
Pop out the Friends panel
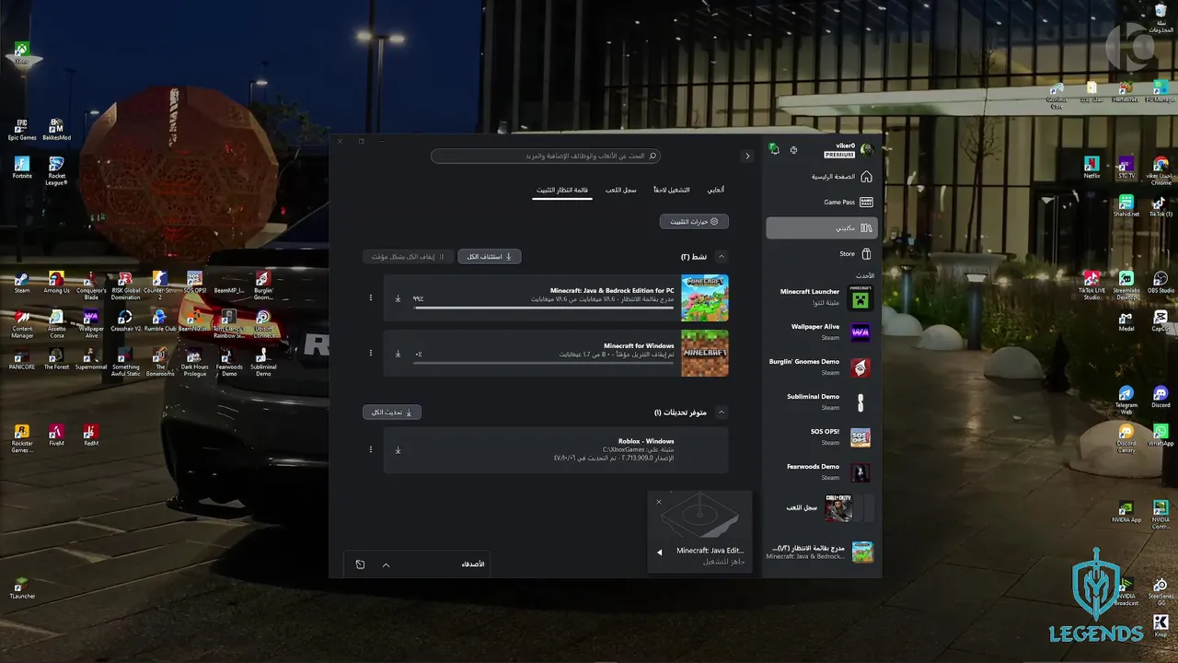point(360,564)
